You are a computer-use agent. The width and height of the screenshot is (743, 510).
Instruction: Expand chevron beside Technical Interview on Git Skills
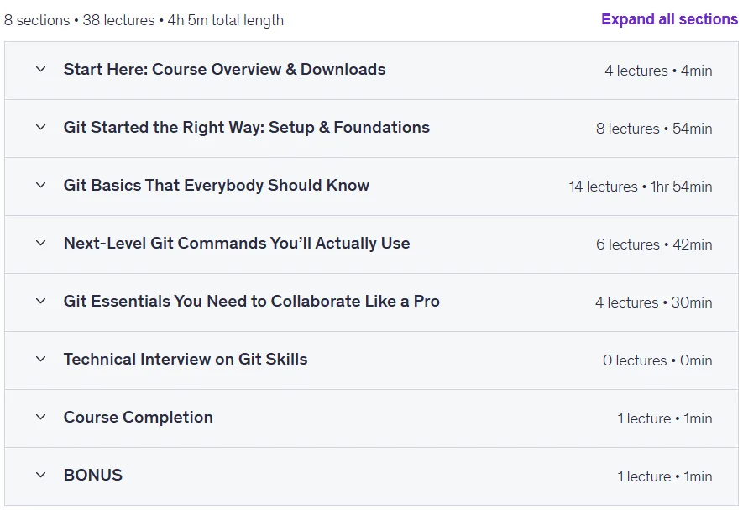click(x=41, y=359)
